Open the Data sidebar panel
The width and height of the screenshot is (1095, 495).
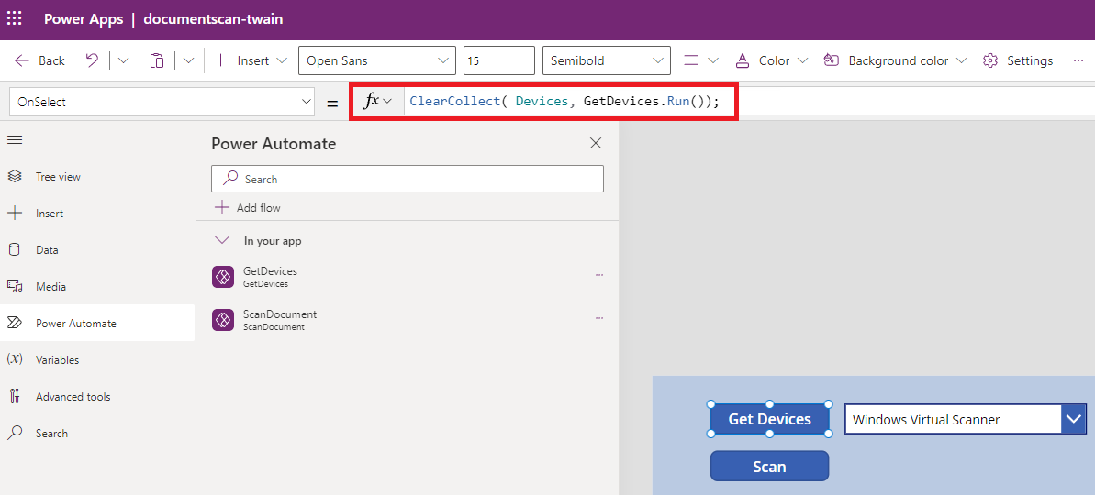pos(46,250)
